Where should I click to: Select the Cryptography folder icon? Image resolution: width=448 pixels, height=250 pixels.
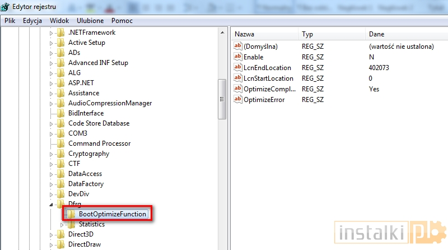point(60,154)
